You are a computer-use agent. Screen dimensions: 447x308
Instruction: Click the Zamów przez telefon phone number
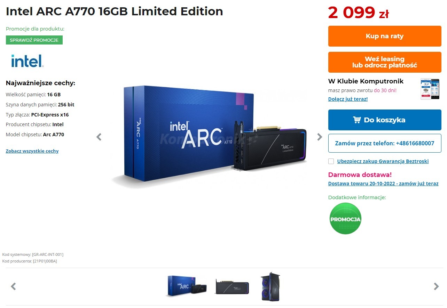click(x=384, y=143)
